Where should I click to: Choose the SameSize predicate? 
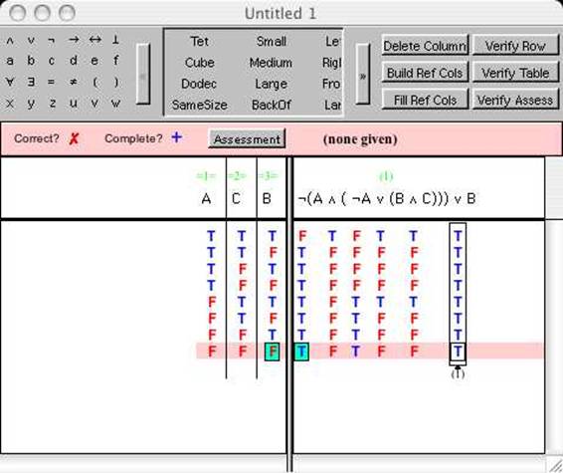[x=199, y=105]
